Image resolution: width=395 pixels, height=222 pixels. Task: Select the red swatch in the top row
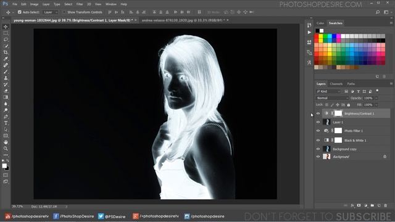[317, 36]
